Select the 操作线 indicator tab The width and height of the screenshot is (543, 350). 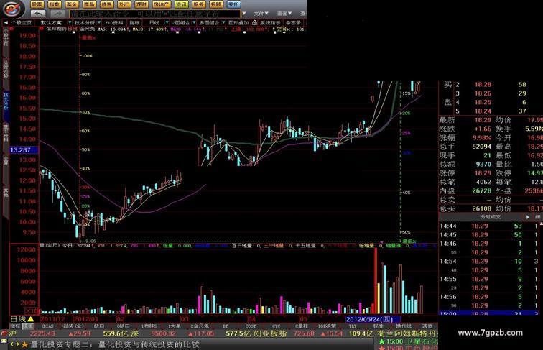point(404,326)
